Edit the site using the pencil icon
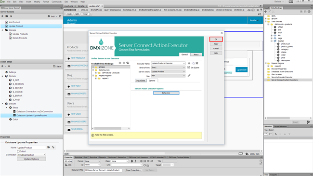This screenshot has height=176, width=313. [x=189, y=76]
